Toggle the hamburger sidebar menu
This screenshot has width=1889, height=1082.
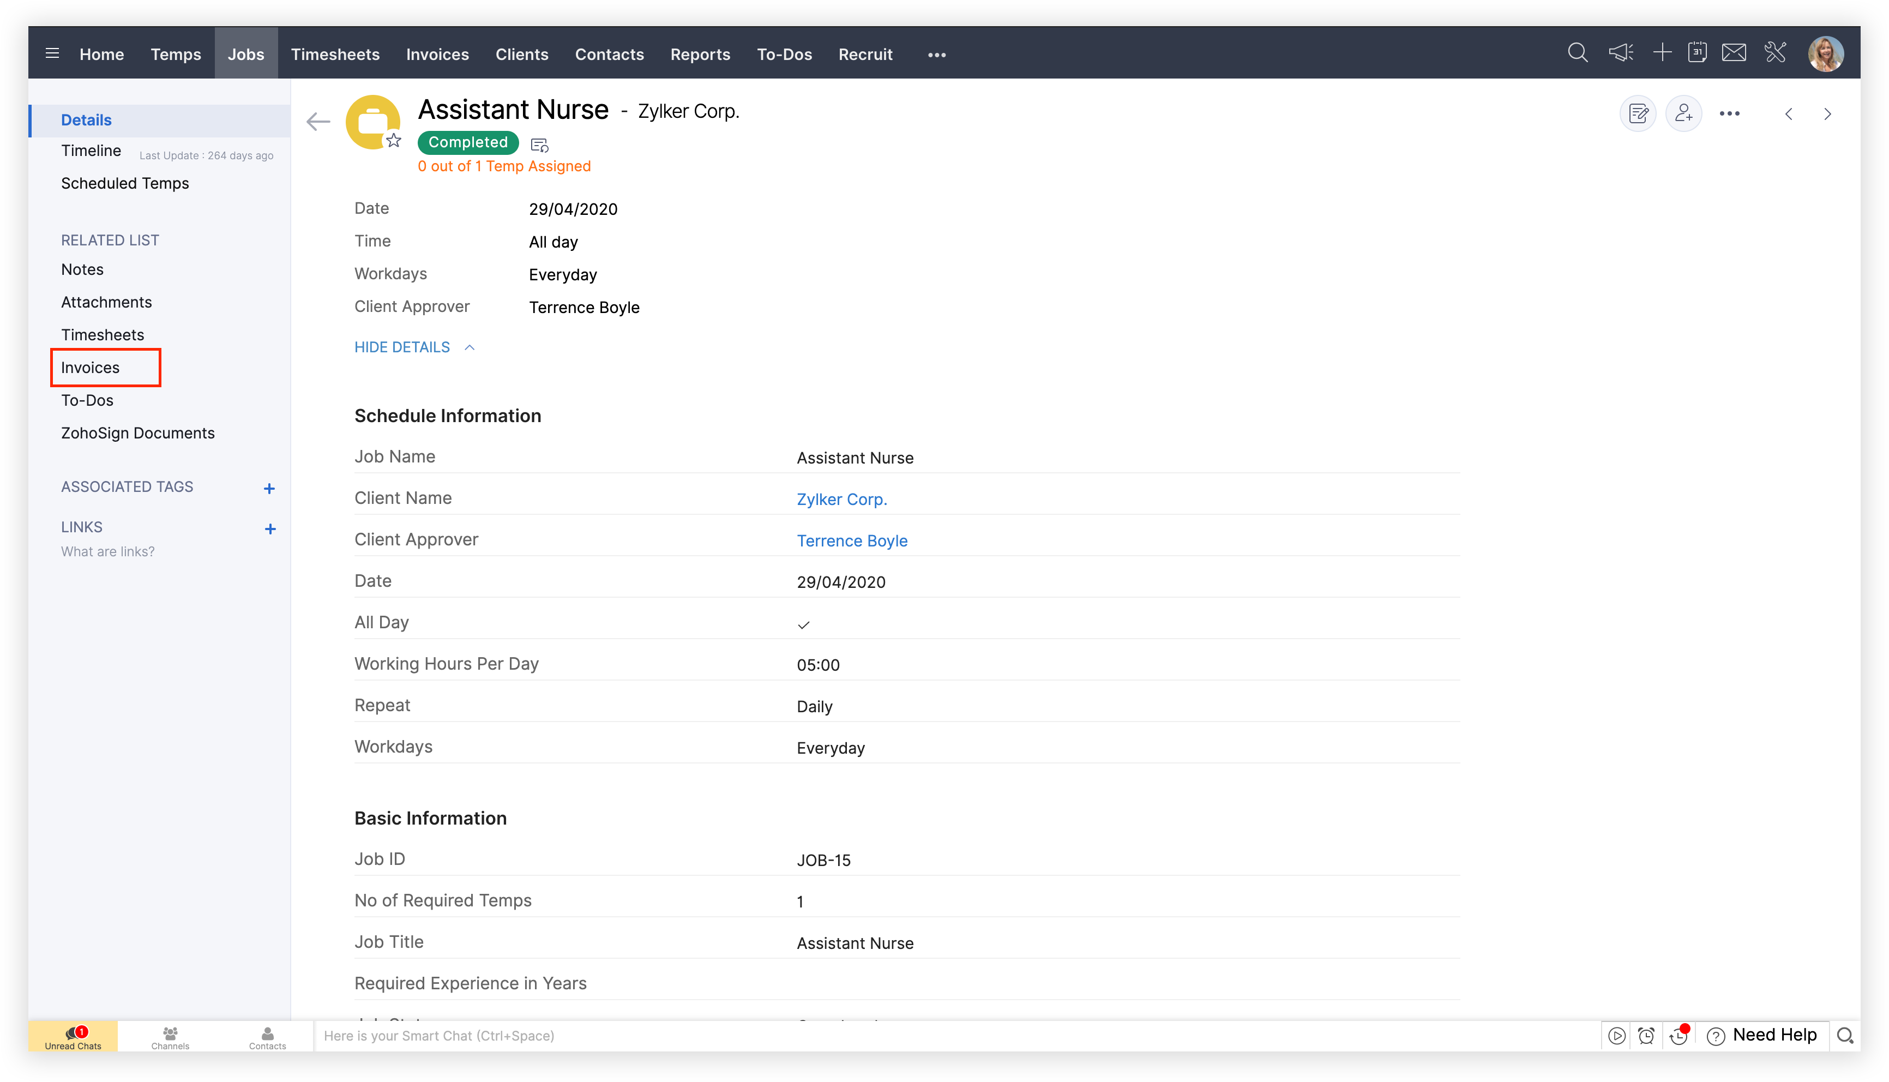coord(52,53)
